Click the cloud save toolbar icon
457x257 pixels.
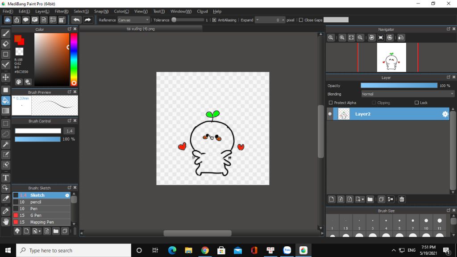point(8,20)
